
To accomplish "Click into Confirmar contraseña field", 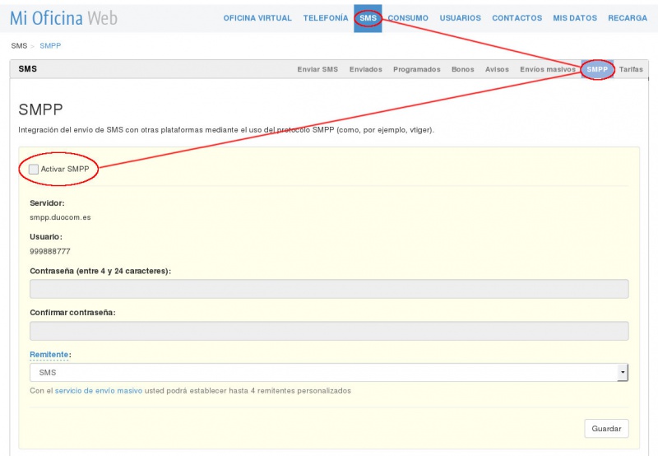I will click(x=329, y=331).
